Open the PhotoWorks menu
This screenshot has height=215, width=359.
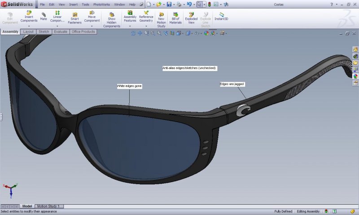[x=101, y=4]
